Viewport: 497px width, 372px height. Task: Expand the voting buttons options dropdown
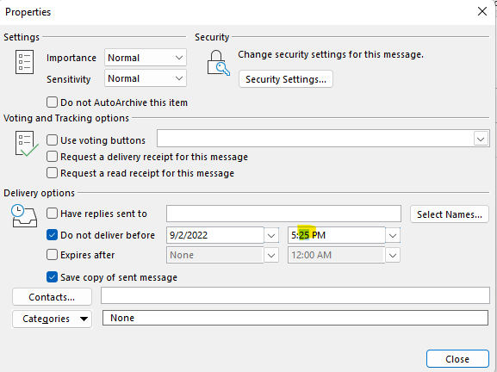pos(481,139)
